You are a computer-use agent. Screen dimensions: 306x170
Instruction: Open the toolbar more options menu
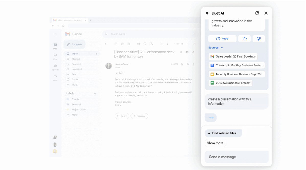pyautogui.click(x=167, y=44)
